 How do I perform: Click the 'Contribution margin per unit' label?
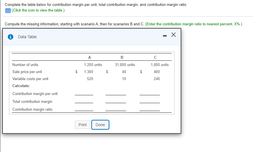tap(35, 94)
